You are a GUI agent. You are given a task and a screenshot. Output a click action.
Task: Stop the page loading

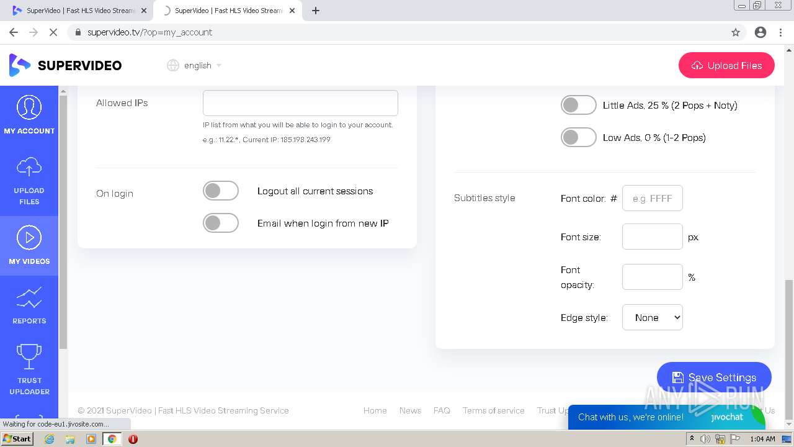53,32
